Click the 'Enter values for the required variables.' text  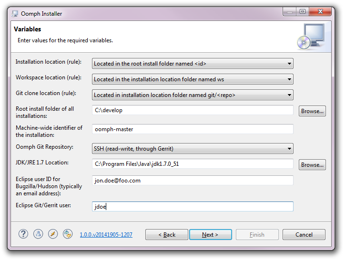coord(65,40)
